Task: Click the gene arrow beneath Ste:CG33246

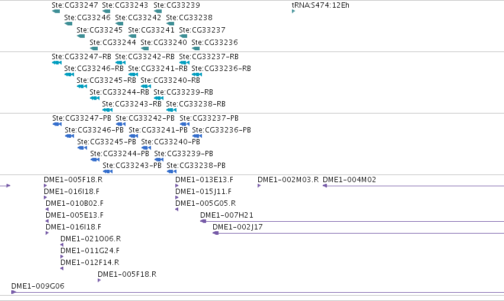Action: (68, 24)
